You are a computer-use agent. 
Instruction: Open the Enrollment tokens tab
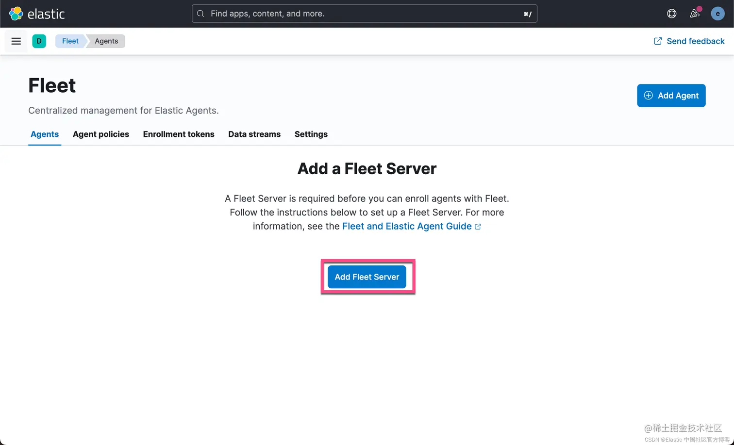click(179, 134)
